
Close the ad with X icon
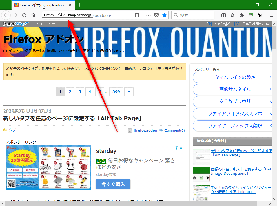[x=181, y=148]
